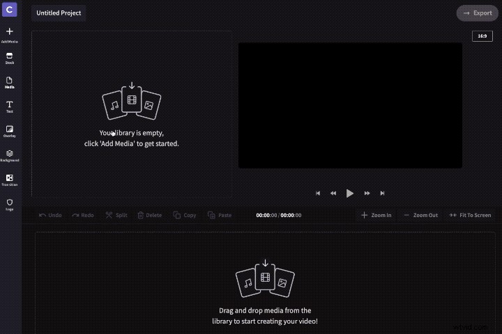Click the Undo button
This screenshot has width=502, height=334.
[50, 215]
